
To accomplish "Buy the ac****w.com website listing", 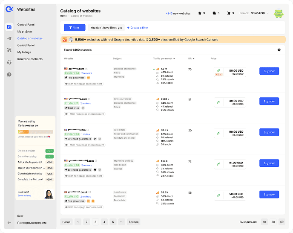I will [269, 71].
